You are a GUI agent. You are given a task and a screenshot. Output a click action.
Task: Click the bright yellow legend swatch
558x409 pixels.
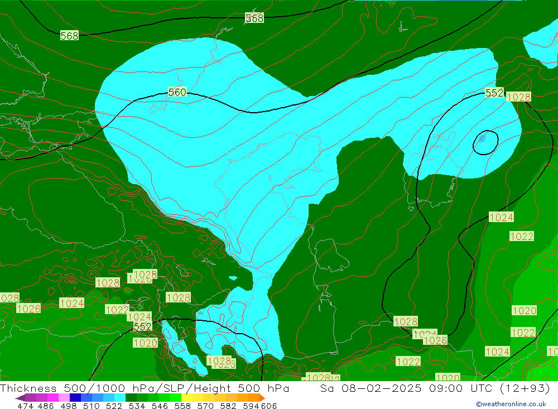pos(187,398)
